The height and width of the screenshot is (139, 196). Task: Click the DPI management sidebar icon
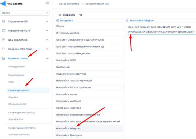(4, 21)
